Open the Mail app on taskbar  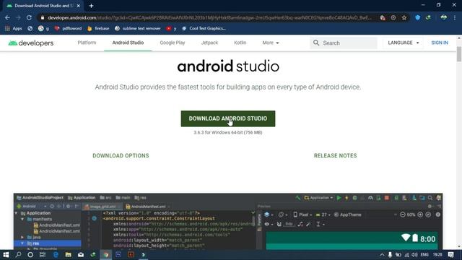click(x=81, y=255)
